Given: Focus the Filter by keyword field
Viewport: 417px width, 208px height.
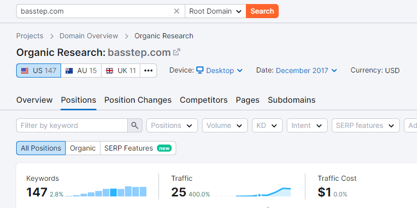Looking at the screenshot, I should click(x=72, y=125).
